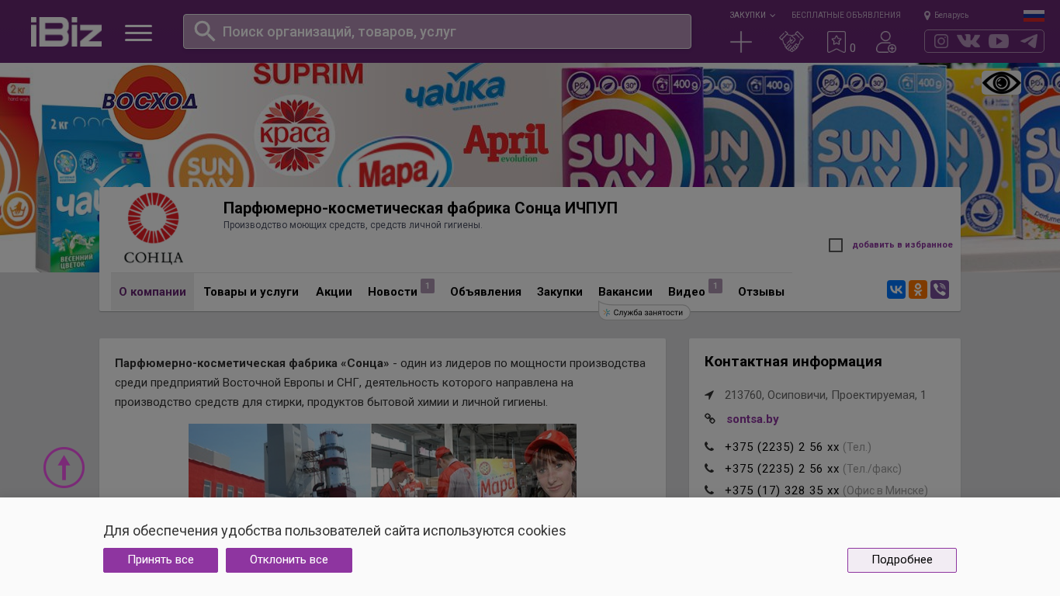Open the Отзывы tab
This screenshot has height=596, width=1060.
click(x=760, y=292)
